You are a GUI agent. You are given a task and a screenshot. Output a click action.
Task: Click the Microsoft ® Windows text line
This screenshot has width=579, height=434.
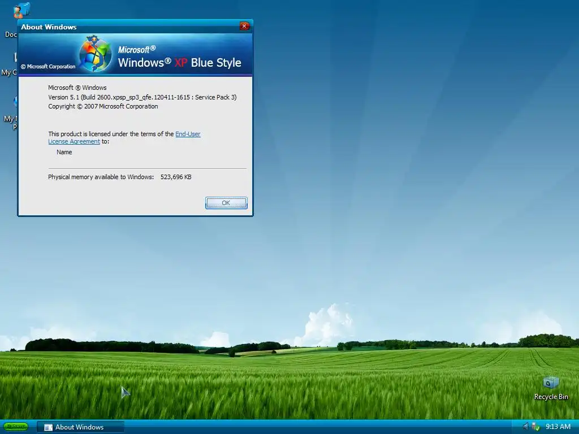pos(77,88)
